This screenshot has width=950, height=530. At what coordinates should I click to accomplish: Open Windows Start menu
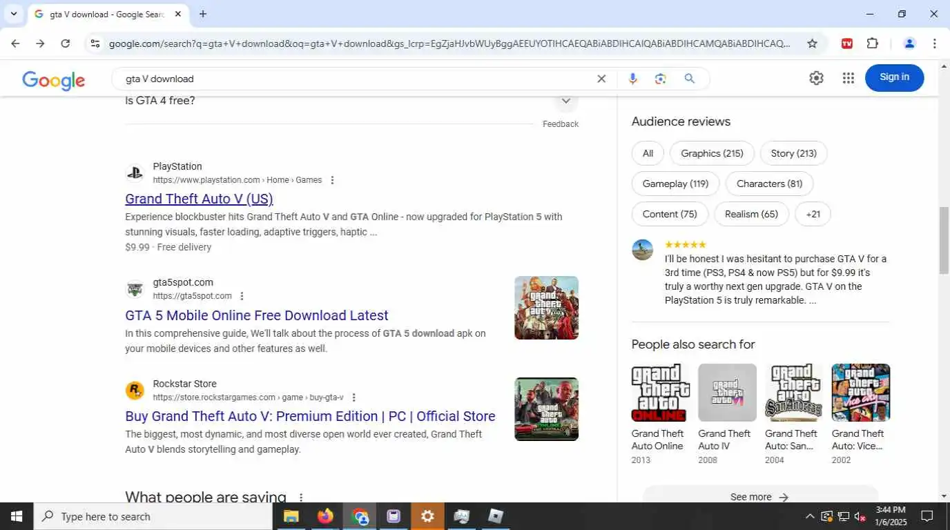click(16, 516)
